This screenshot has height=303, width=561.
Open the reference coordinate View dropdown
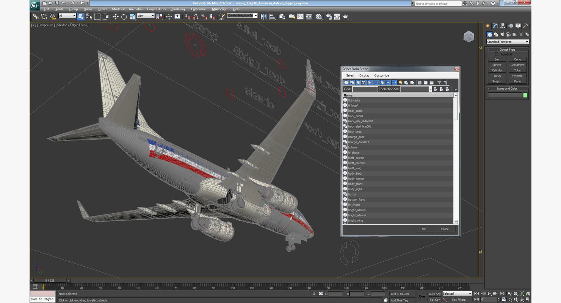tap(146, 16)
